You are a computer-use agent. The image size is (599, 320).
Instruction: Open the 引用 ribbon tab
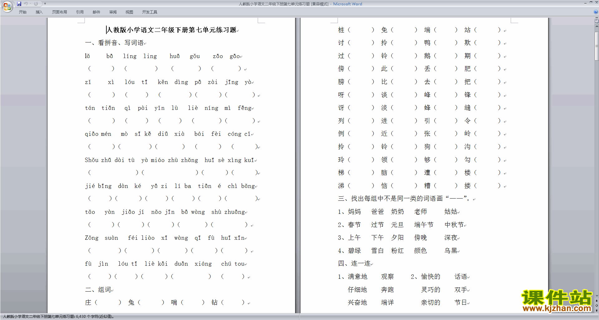tap(80, 12)
